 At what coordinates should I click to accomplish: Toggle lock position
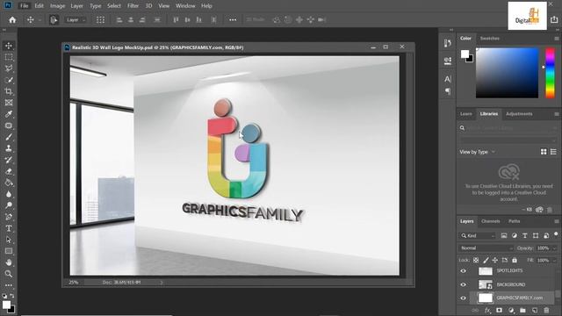[x=495, y=260]
